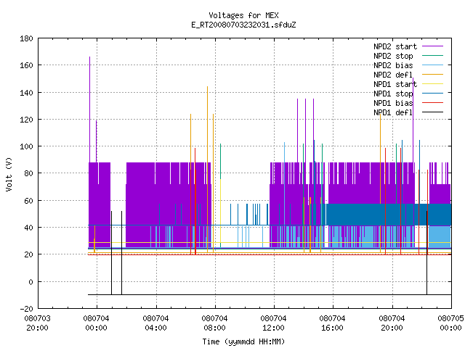Viewport: 465px width, 348px height.
Task: Click the y-axis tick value 160
Action: (x=26, y=65)
